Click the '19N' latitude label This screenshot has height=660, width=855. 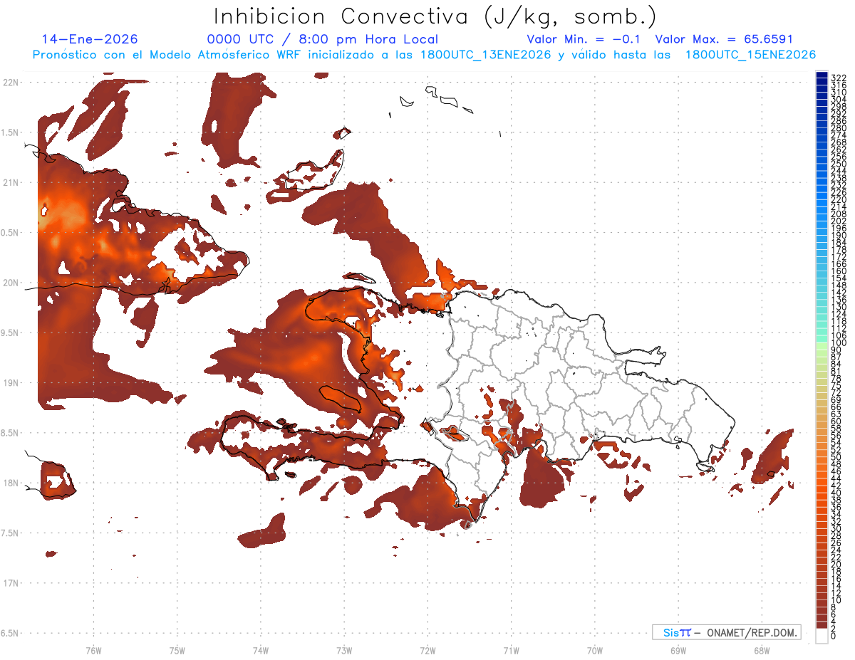11,383
